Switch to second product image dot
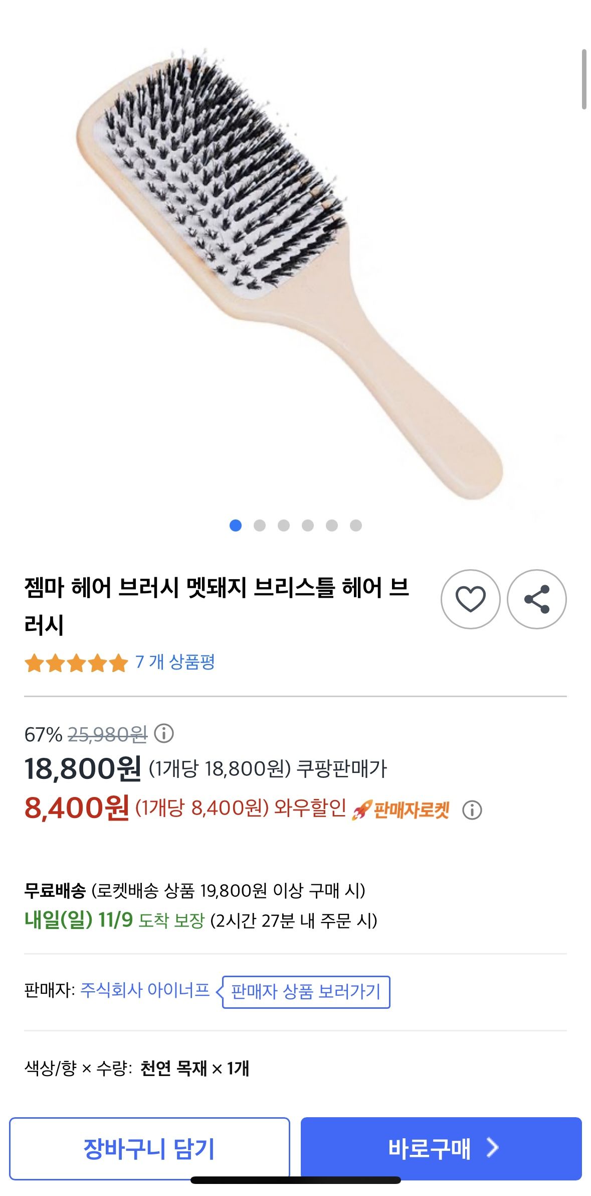Image resolution: width=591 pixels, height=1196 pixels. pyautogui.click(x=260, y=525)
